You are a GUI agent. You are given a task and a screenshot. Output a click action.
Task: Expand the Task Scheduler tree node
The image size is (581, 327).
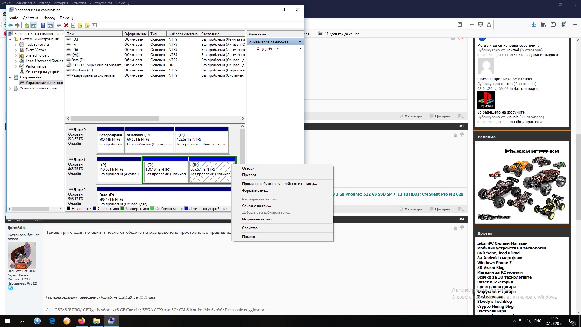(x=16, y=45)
